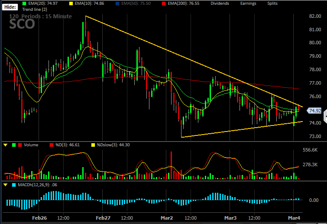Screen dimensions: 327x224
Task: Click the Mar3 date label
Action: click(230, 218)
